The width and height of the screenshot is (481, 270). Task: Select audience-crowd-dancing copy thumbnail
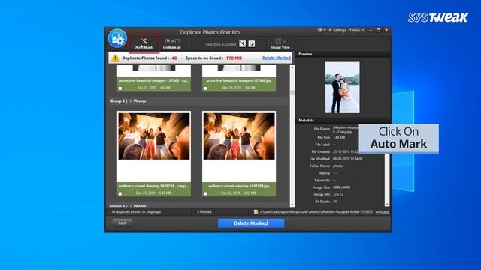154,136
